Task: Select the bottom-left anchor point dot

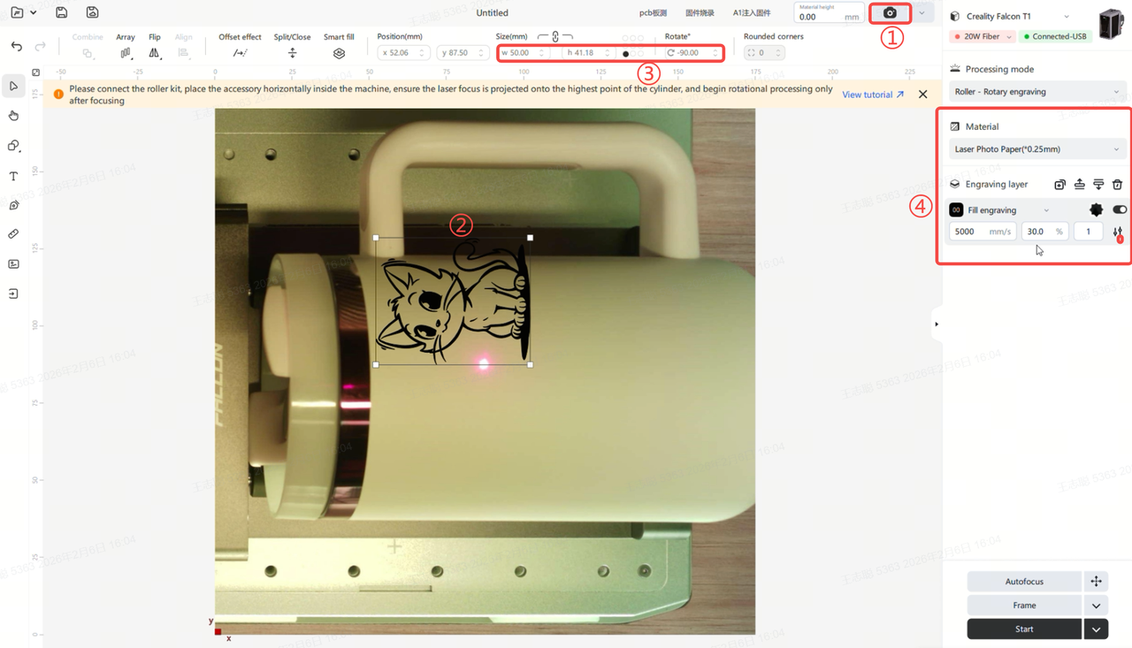Action: [625, 54]
